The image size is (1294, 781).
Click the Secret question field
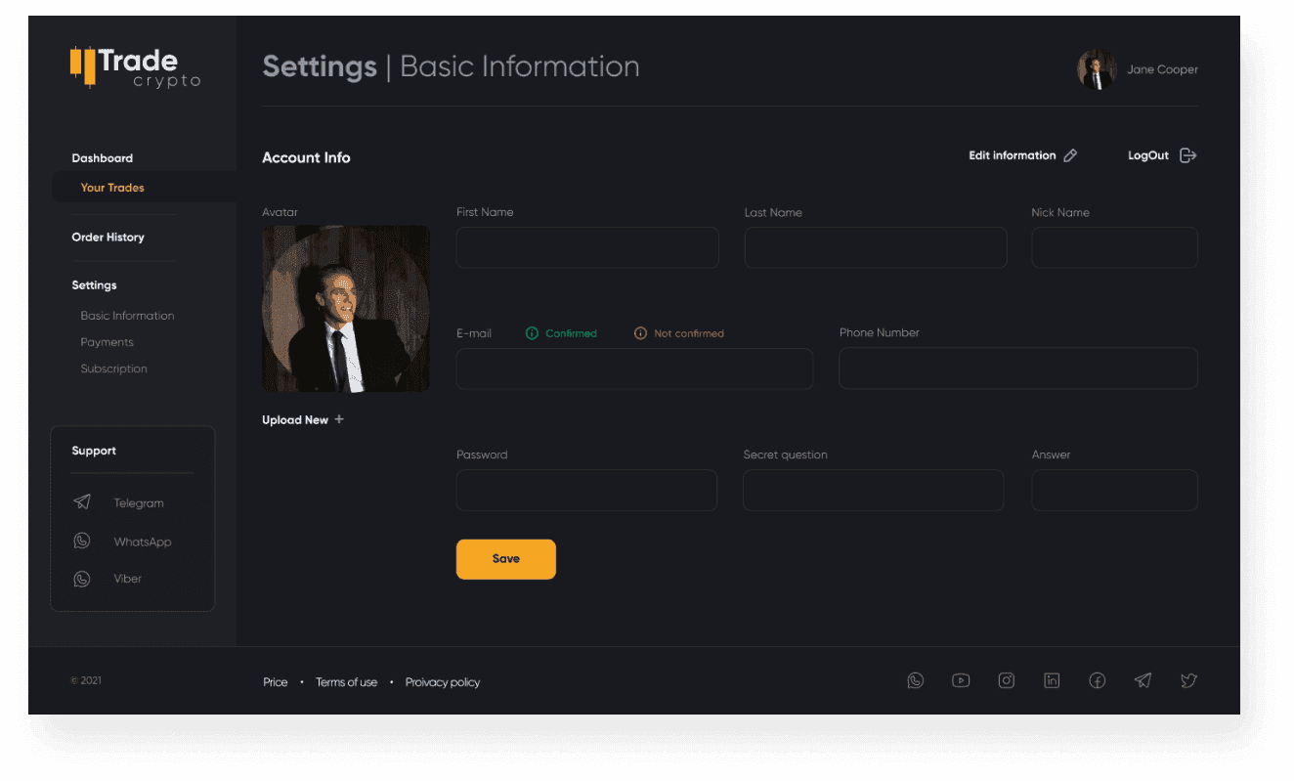click(873, 491)
